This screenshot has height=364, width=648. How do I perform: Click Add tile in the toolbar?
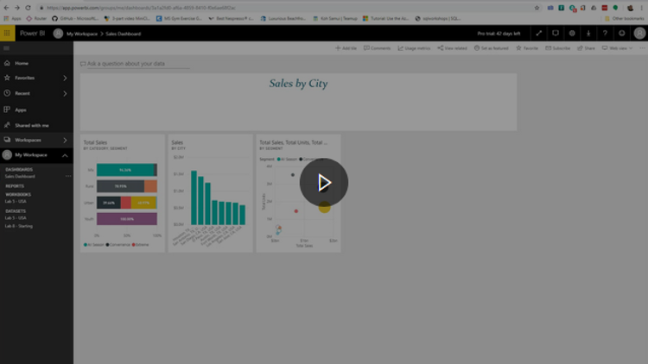346,48
